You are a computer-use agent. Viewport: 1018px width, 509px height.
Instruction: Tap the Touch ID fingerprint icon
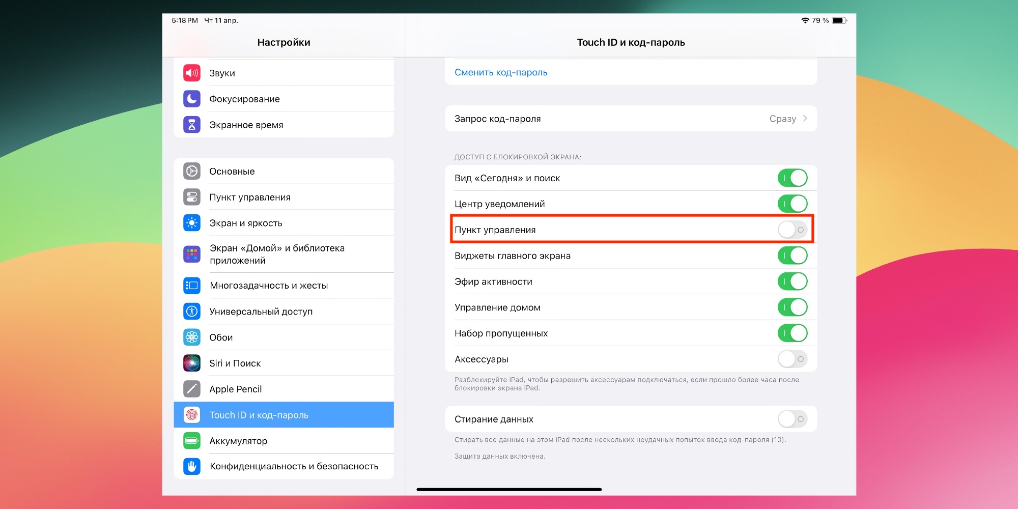pyautogui.click(x=192, y=415)
